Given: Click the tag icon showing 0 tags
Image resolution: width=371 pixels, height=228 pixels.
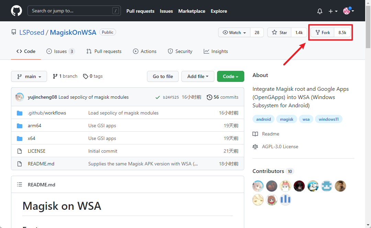Looking at the screenshot, I should click(86, 76).
